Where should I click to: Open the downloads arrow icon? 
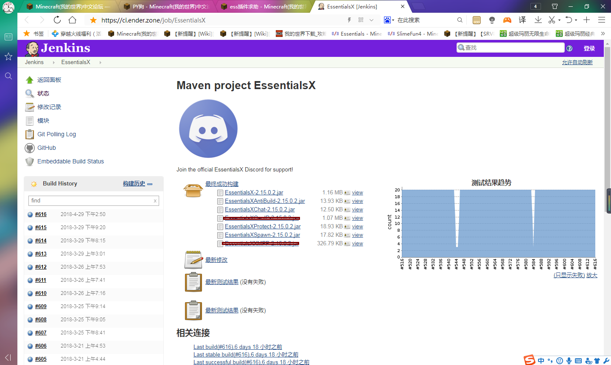coord(538,20)
